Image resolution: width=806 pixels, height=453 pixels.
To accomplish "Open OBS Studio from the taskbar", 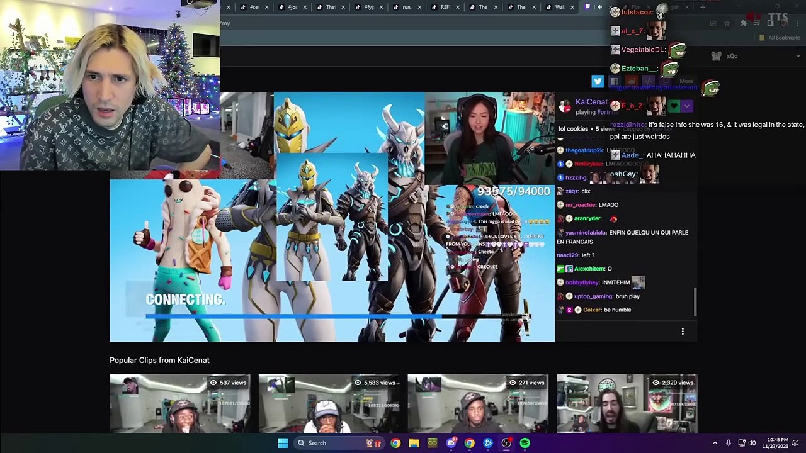I will (506, 443).
